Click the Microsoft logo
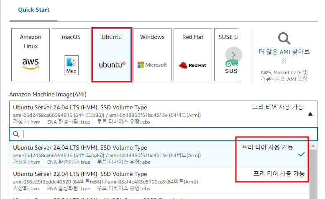The width and height of the screenshot is (325, 199). (152, 65)
